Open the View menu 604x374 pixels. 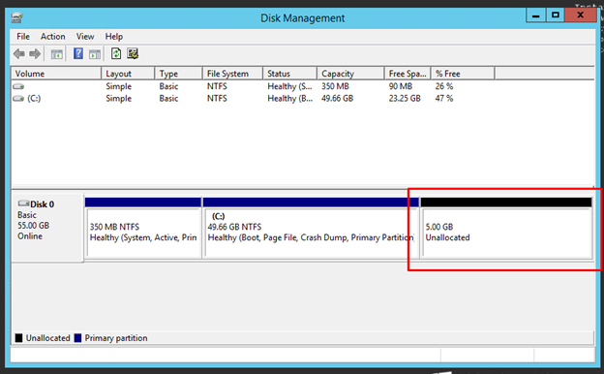(85, 37)
